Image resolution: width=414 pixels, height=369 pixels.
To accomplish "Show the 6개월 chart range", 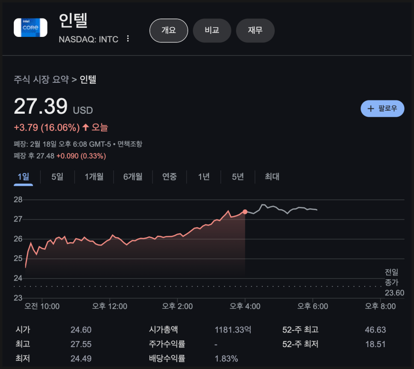I will point(133,177).
